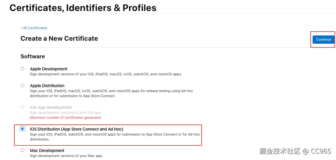336x160 pixels.
Task: Open the All Certificates link
Action: (x=35, y=28)
